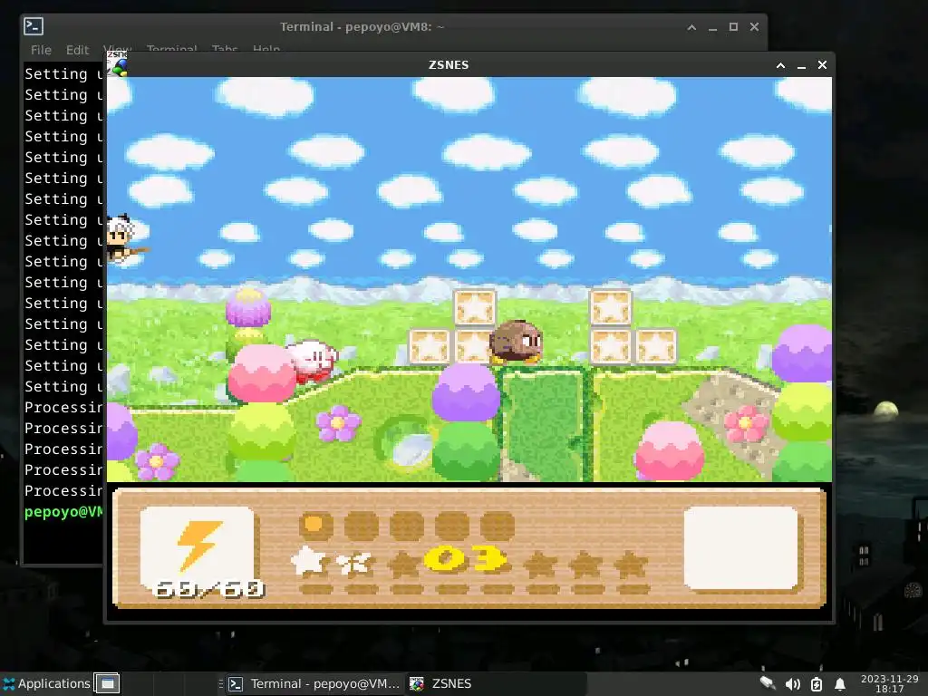928x696 pixels.
Task: Close the ZSNES window
Action: point(822,65)
